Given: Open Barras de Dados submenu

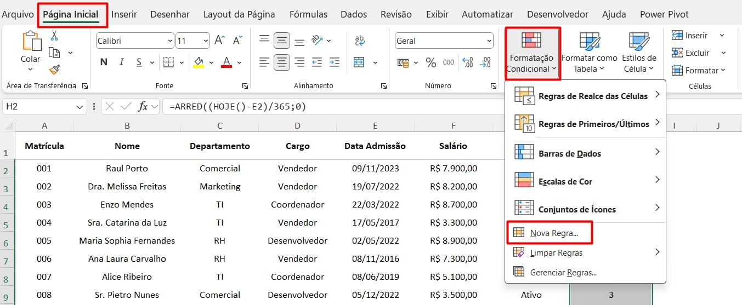Looking at the screenshot, I should pyautogui.click(x=586, y=153).
